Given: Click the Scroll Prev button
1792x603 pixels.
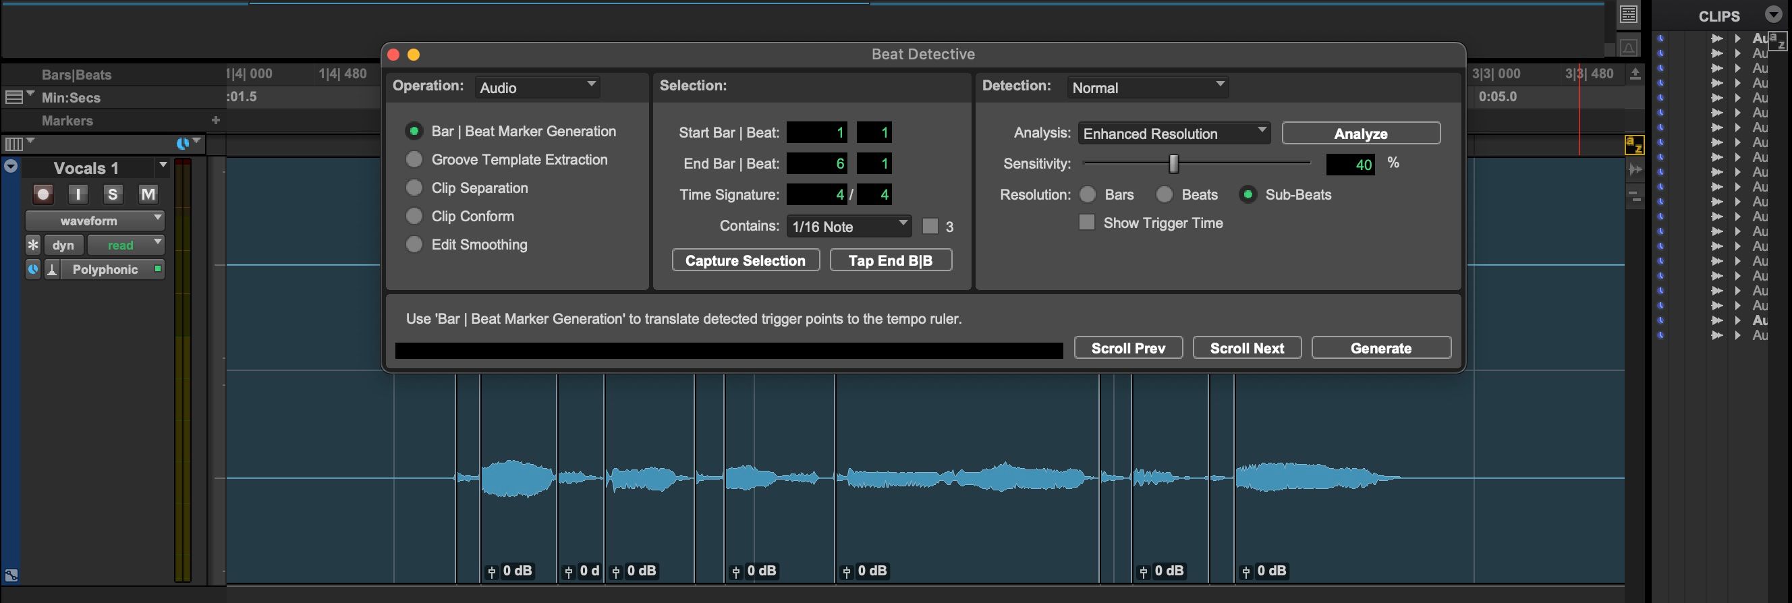Looking at the screenshot, I should [1128, 348].
